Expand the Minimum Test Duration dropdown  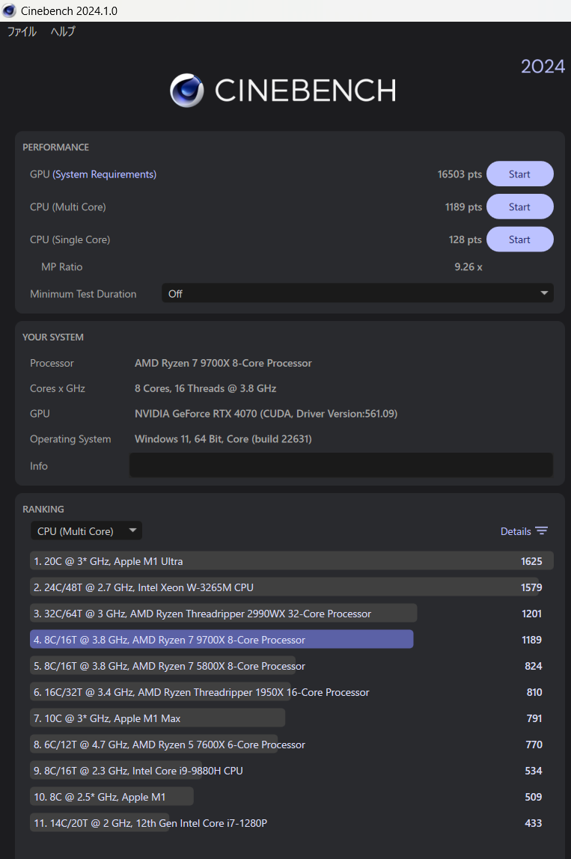(357, 293)
